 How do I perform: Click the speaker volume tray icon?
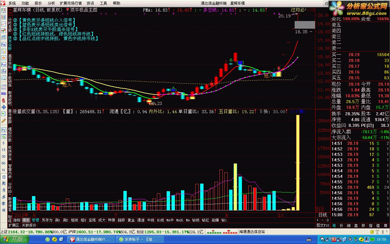(350, 239)
